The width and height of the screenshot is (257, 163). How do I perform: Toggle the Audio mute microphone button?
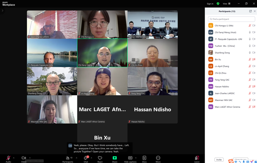pos(8,158)
